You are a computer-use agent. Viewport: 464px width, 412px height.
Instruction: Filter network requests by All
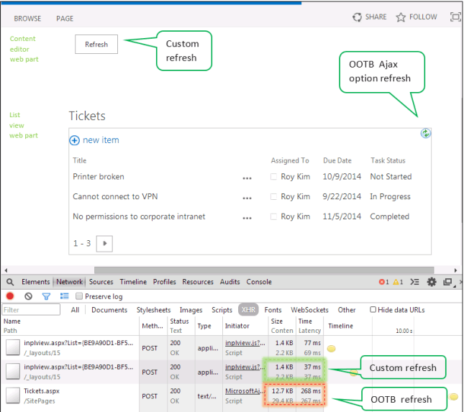click(x=75, y=310)
